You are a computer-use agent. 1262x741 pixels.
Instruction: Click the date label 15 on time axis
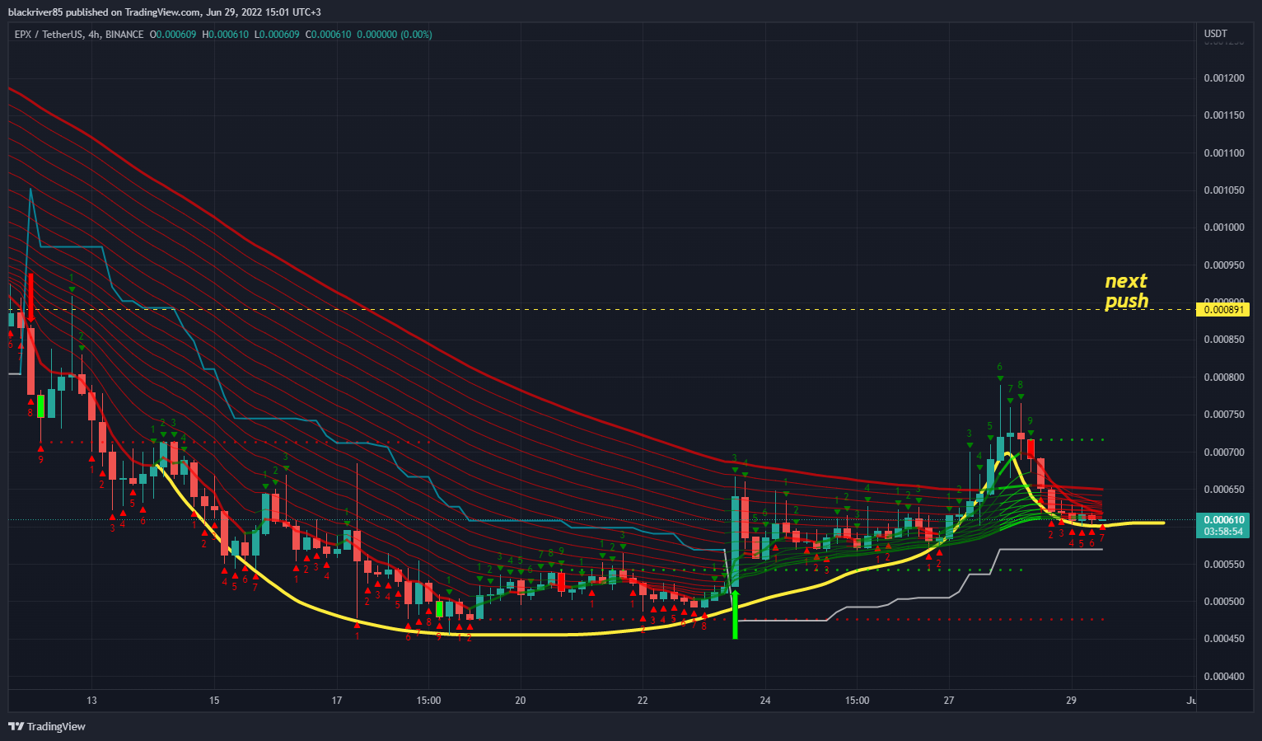[x=214, y=701]
